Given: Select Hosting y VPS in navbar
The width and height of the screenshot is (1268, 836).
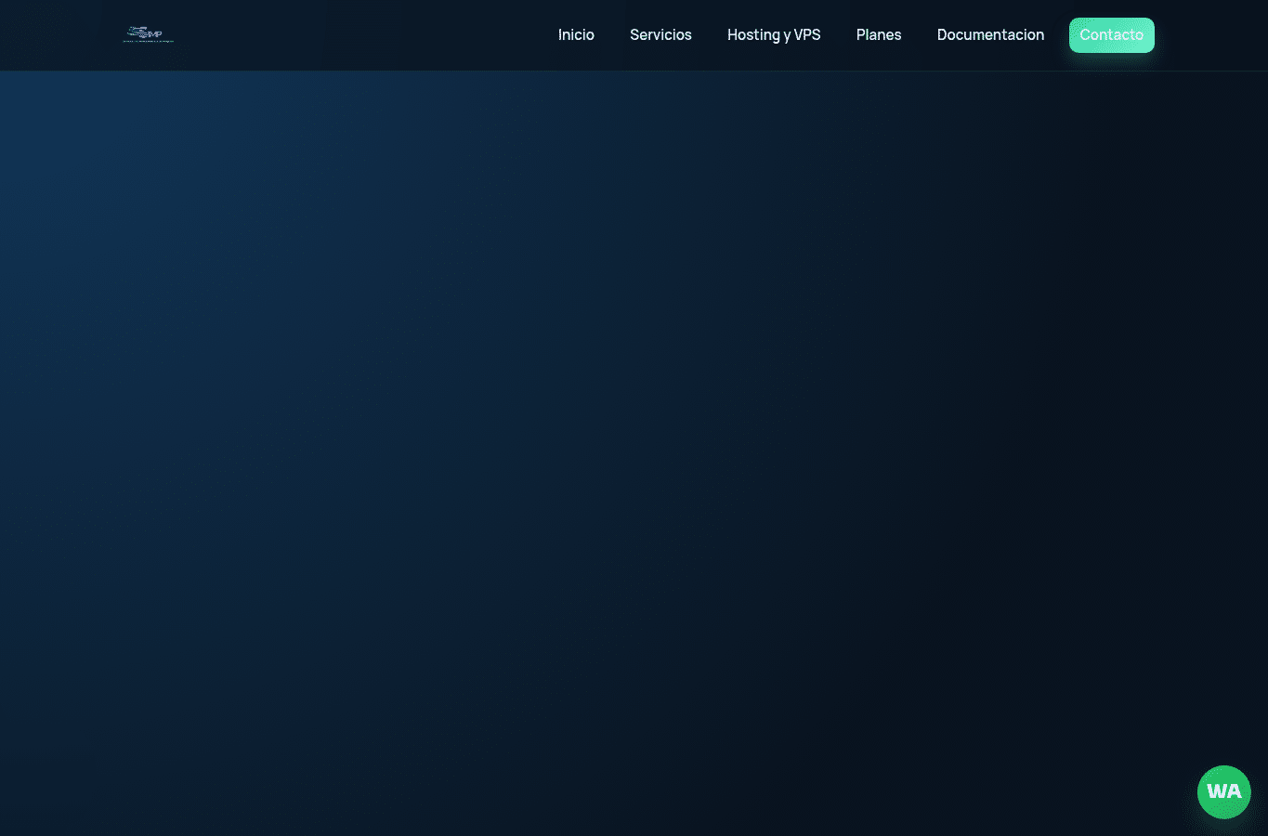Looking at the screenshot, I should point(774,35).
